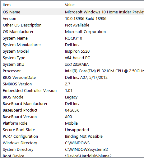Select the Embedded Controller Version row
Viewport: 144px width, 158px height.
pos(73,91)
